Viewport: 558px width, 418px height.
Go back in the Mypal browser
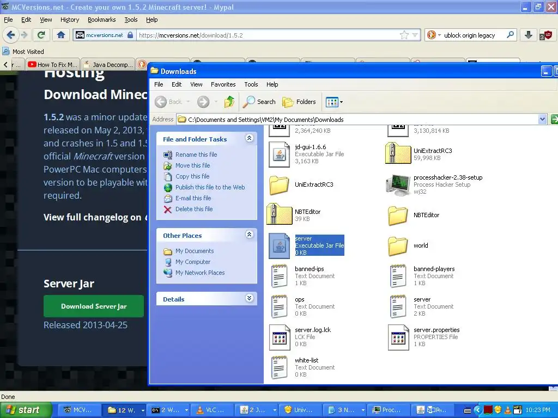[10, 35]
